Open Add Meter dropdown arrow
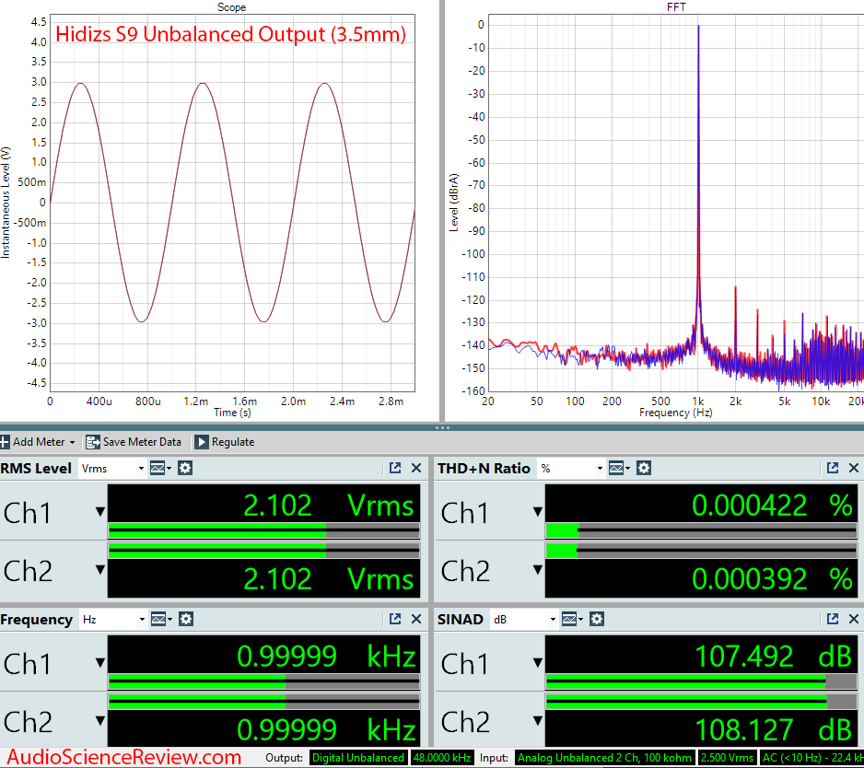 pos(72,442)
